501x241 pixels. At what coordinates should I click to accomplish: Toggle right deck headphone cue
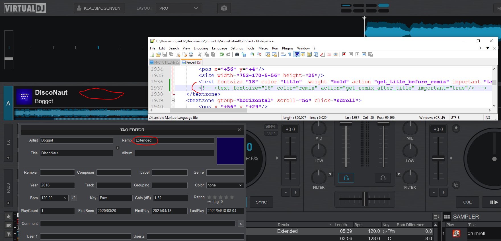point(383,178)
